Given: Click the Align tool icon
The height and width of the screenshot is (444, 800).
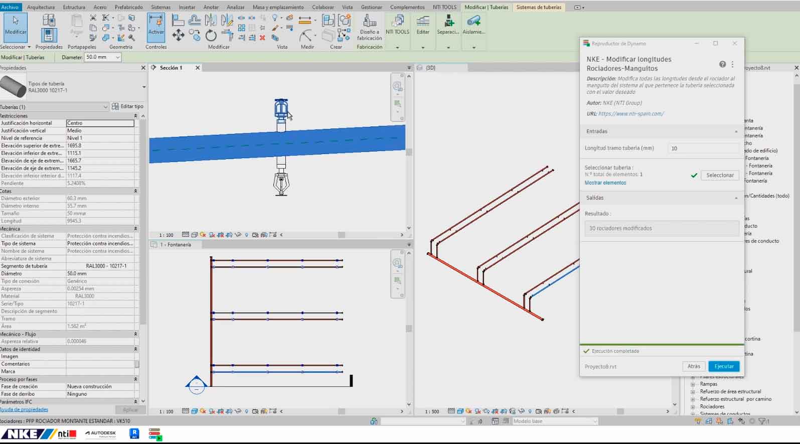Looking at the screenshot, I should coord(178,20).
